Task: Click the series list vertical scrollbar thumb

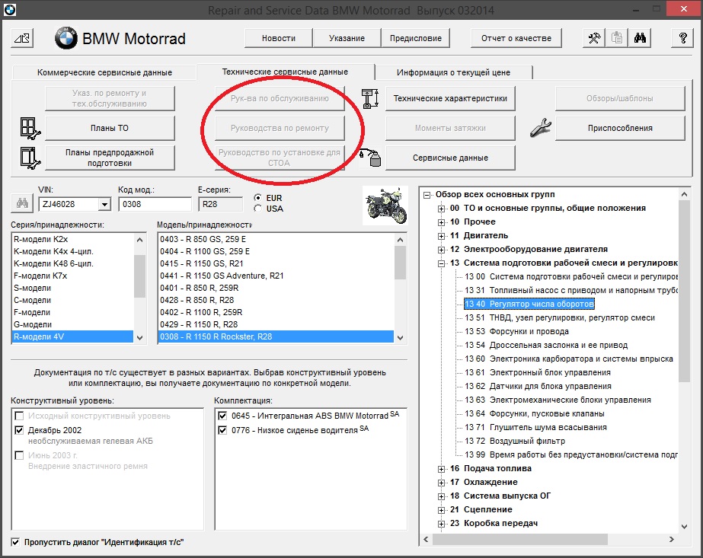Action: pyautogui.click(x=139, y=276)
